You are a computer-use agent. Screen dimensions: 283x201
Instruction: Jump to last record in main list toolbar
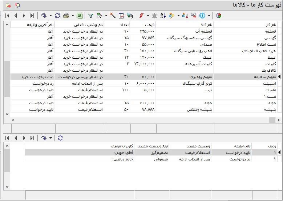[32, 16]
